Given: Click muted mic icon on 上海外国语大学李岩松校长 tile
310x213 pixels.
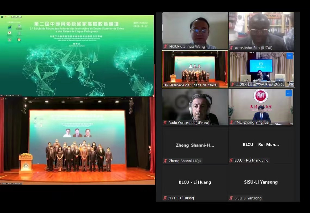Looking at the screenshot, I should pos(232,84).
